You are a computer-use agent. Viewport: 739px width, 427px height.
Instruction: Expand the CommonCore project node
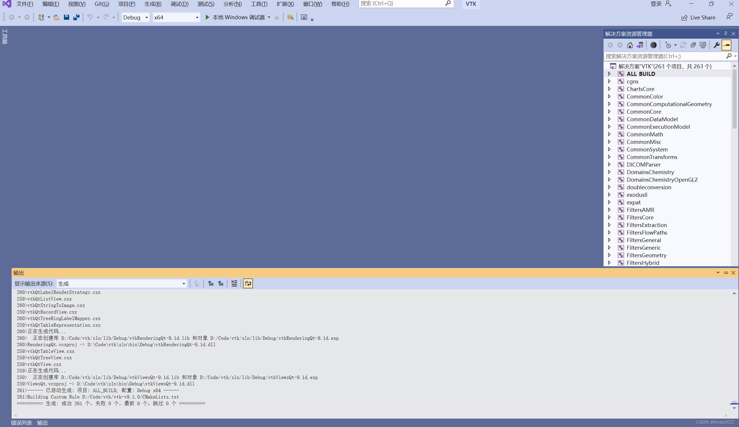click(610, 111)
